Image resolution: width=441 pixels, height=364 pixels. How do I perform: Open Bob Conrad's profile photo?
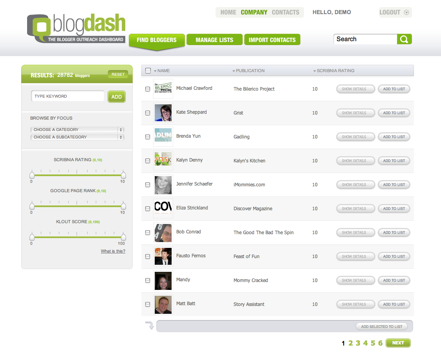(163, 232)
